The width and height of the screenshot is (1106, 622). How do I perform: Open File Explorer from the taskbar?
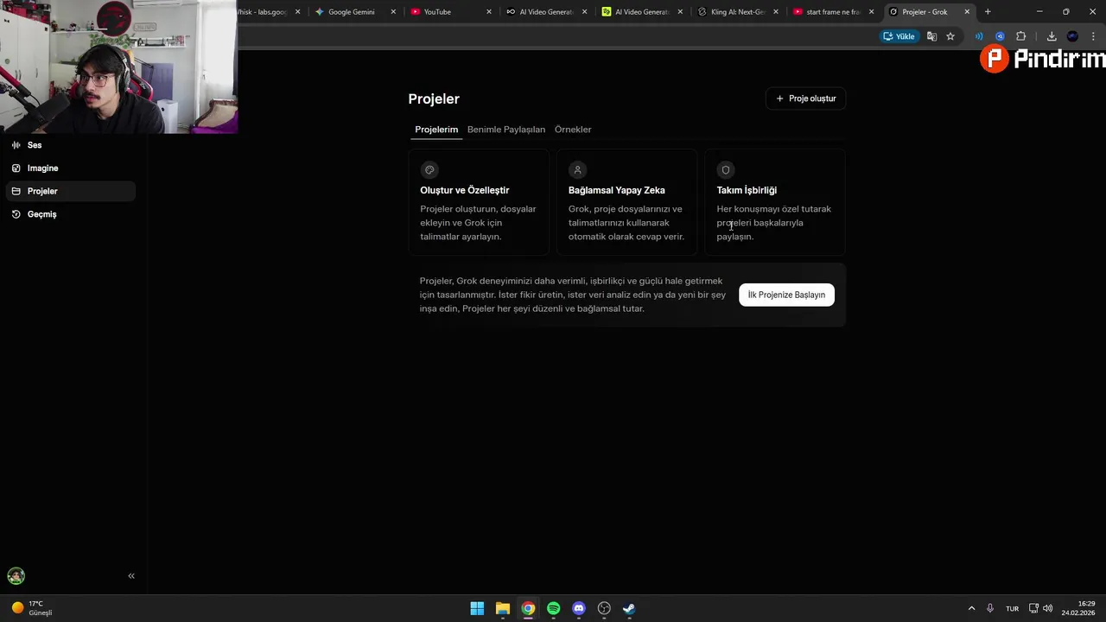pos(503,608)
